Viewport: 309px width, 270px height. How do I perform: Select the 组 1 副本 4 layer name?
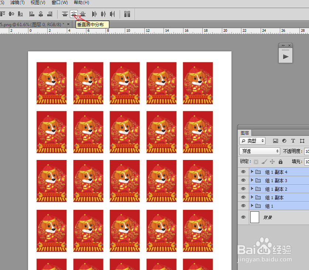(276, 172)
